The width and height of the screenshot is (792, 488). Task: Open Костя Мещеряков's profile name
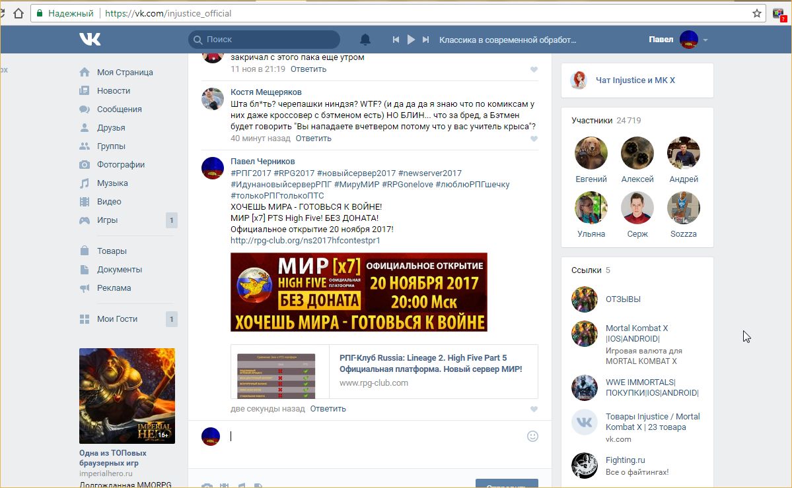(266, 92)
